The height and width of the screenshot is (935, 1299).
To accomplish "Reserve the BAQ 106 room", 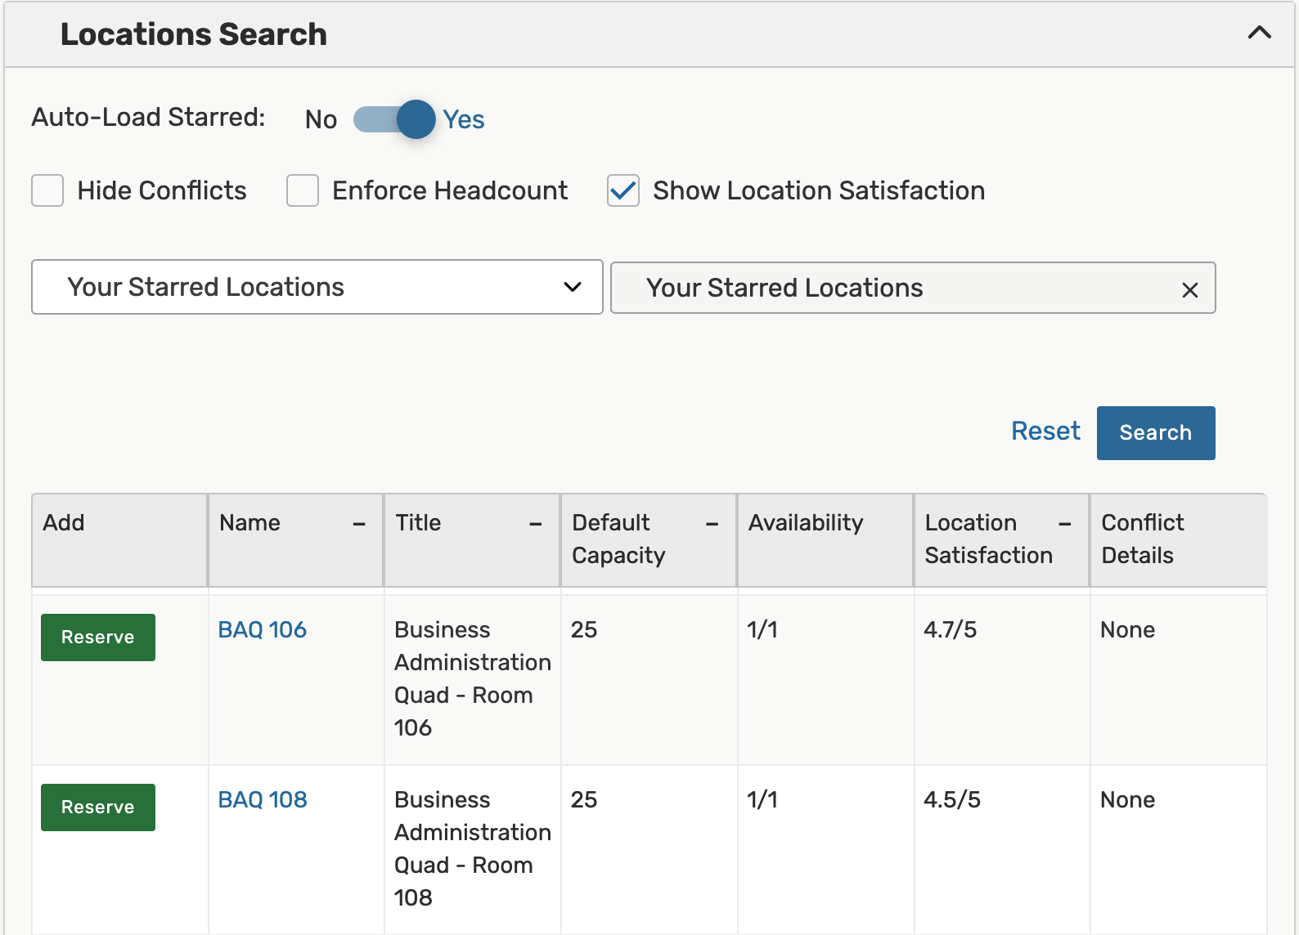I will click(x=98, y=637).
